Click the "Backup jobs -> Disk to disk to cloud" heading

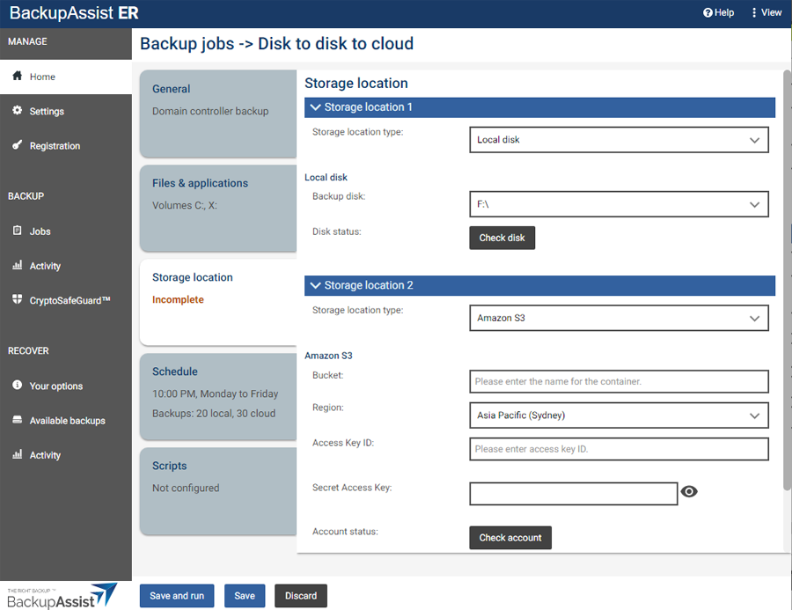pos(276,44)
